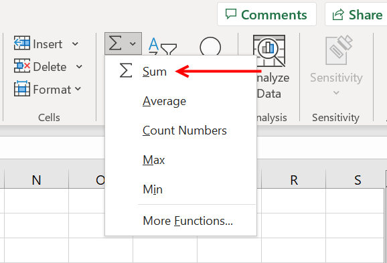Select column N header
This screenshot has height=263, width=387.
pos(37,180)
